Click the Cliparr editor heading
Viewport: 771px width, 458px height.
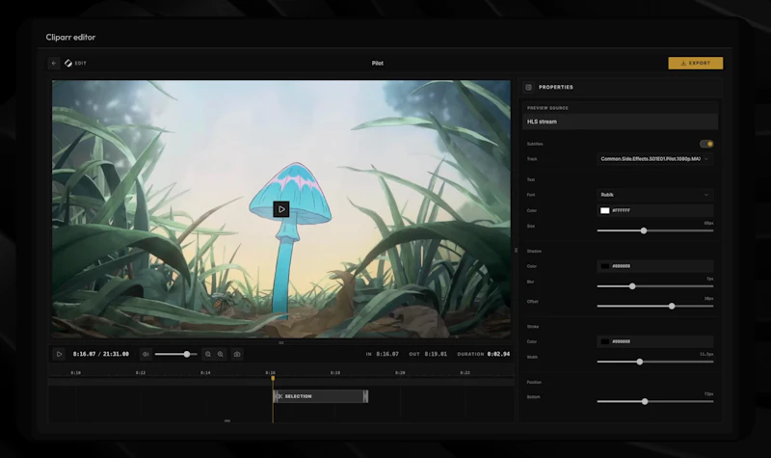70,38
